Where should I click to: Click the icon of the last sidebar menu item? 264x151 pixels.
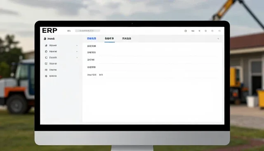click(x=46, y=76)
